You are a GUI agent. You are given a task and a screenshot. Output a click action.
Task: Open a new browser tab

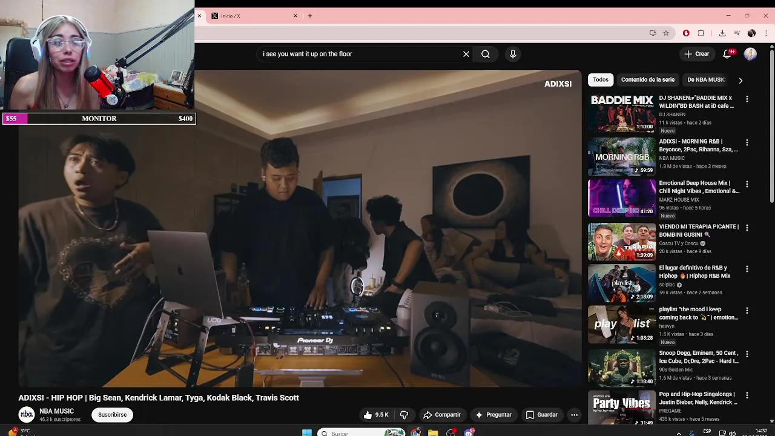point(310,16)
